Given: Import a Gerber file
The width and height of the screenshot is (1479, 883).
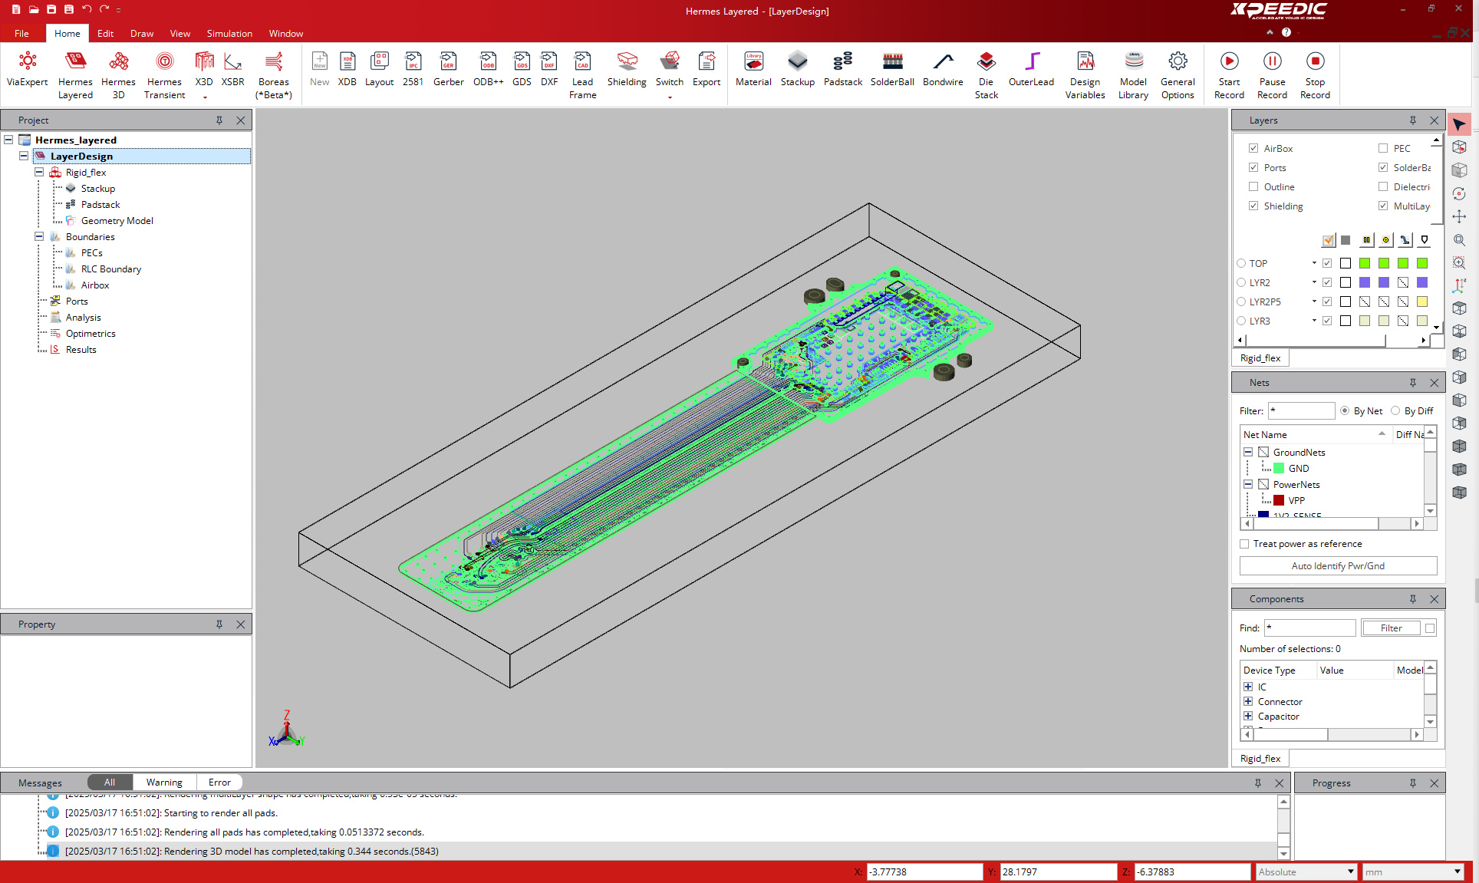Looking at the screenshot, I should coord(448,69).
